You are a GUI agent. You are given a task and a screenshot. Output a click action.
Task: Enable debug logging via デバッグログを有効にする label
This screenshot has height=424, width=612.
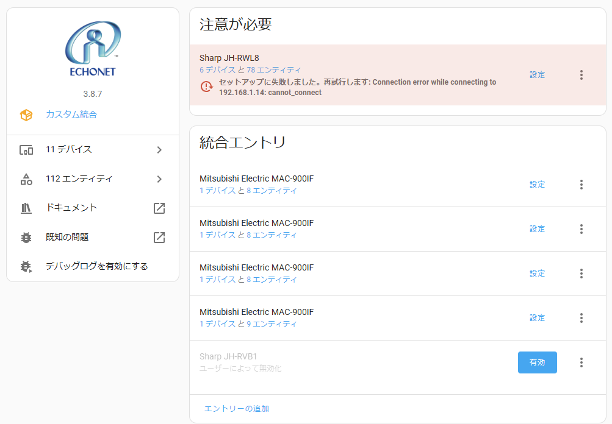coord(97,266)
